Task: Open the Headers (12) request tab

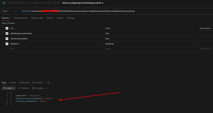Action: click(37, 18)
